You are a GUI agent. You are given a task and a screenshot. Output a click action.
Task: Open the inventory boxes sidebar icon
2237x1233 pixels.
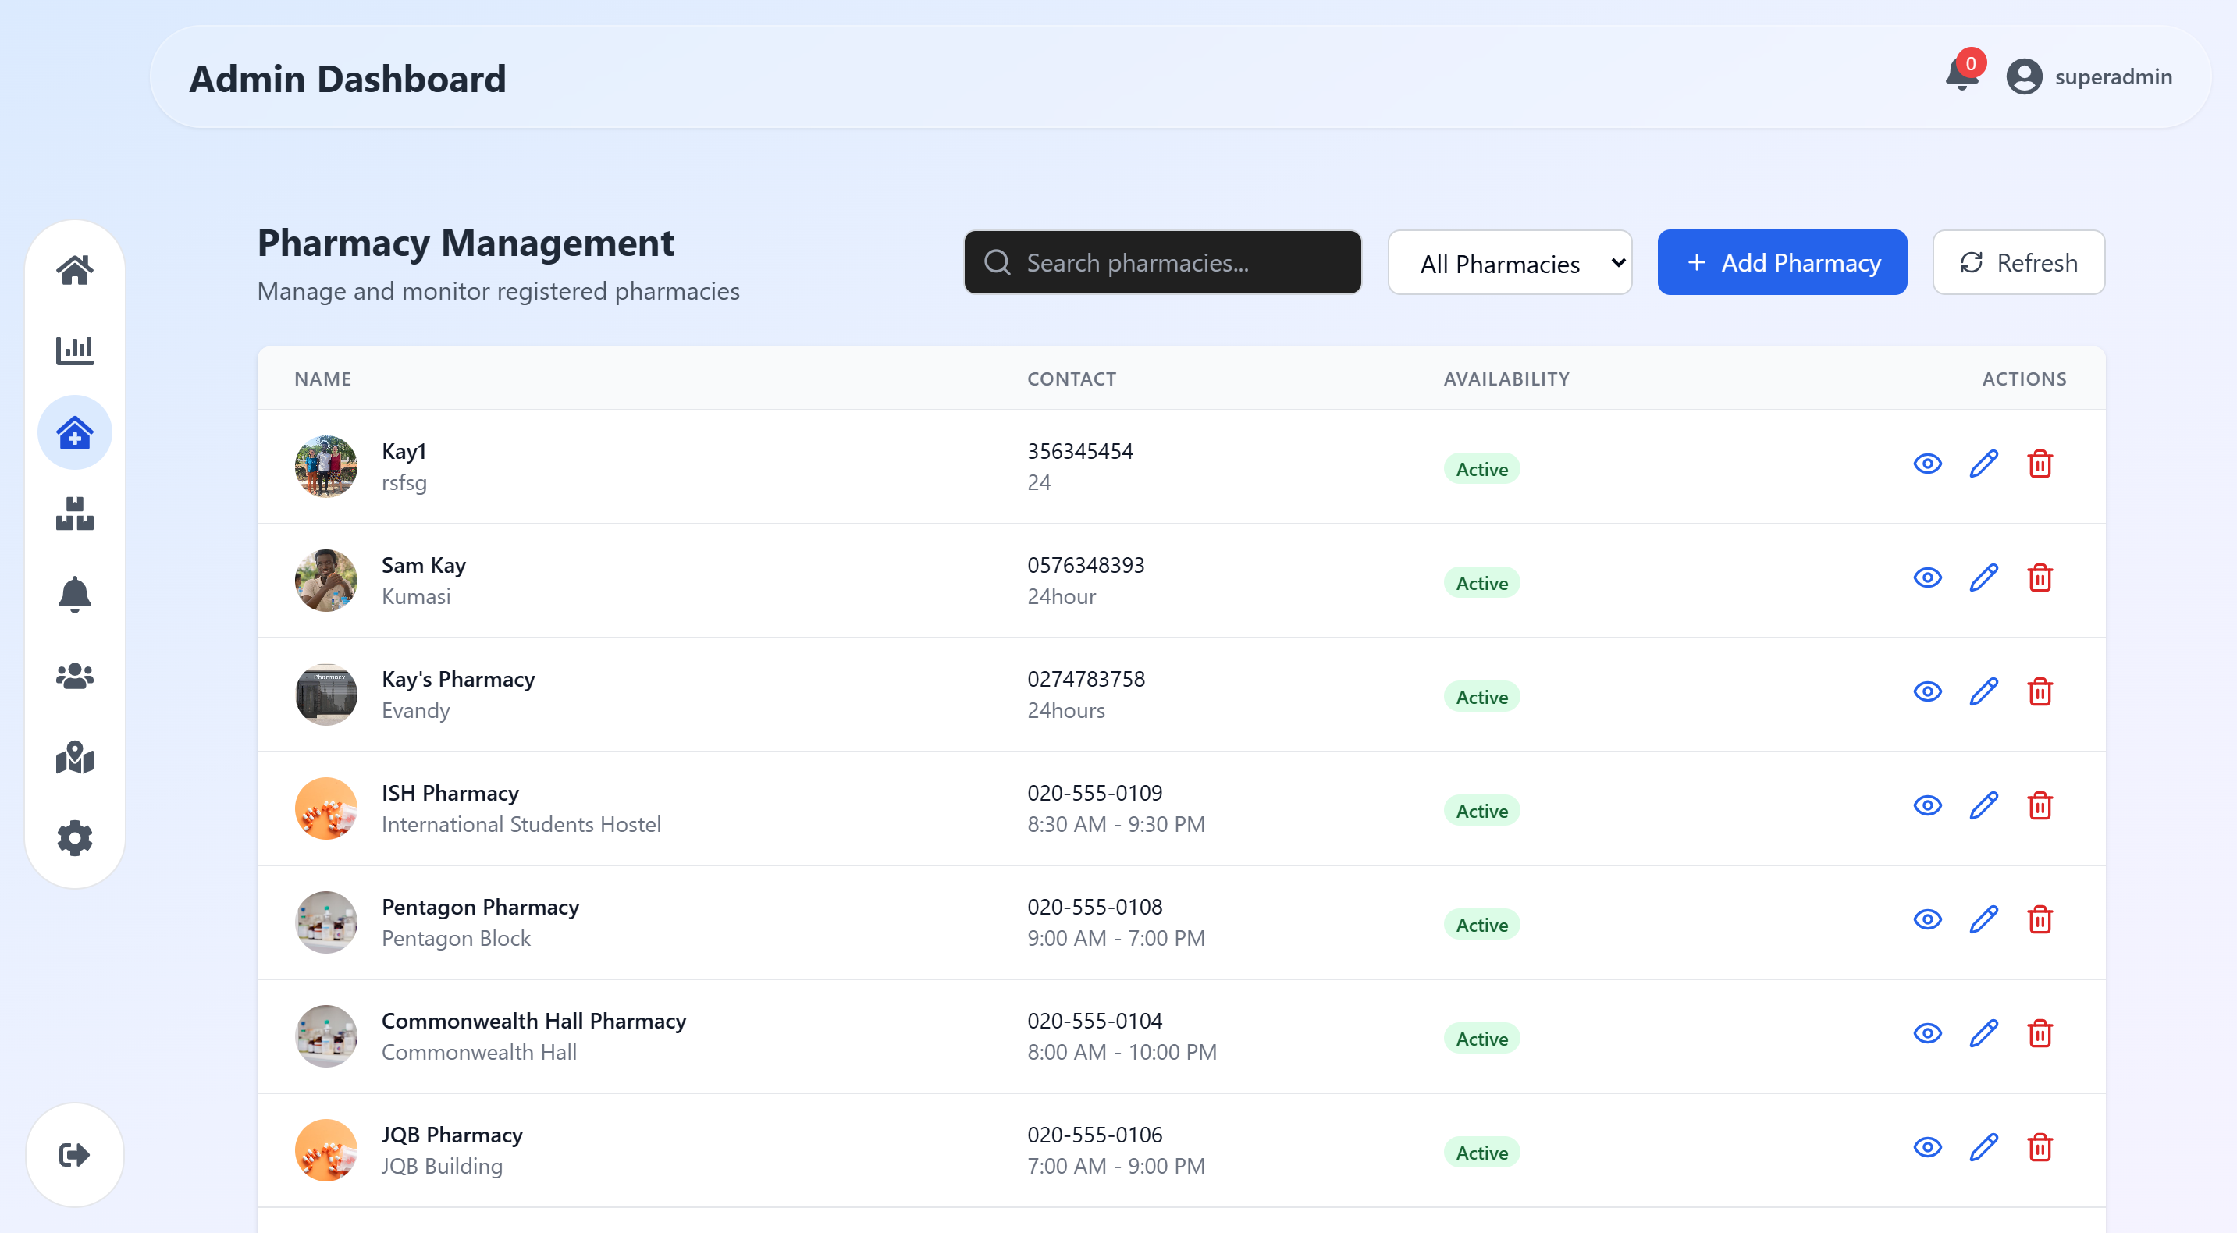pyautogui.click(x=75, y=513)
